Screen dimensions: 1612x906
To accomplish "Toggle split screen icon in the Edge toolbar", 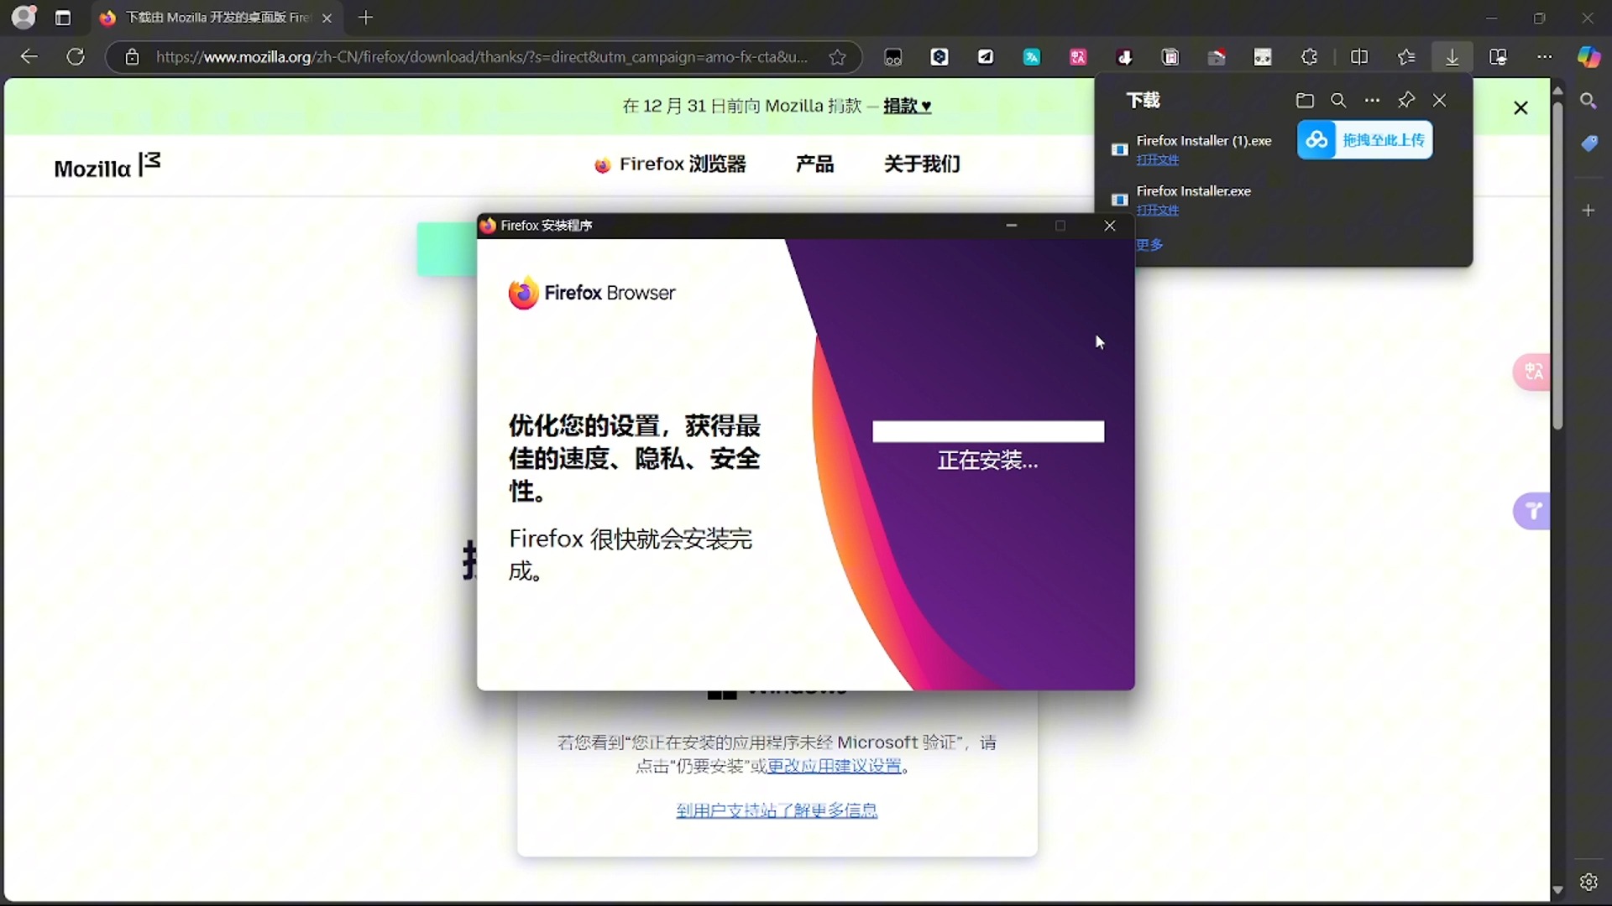I will click(1359, 57).
